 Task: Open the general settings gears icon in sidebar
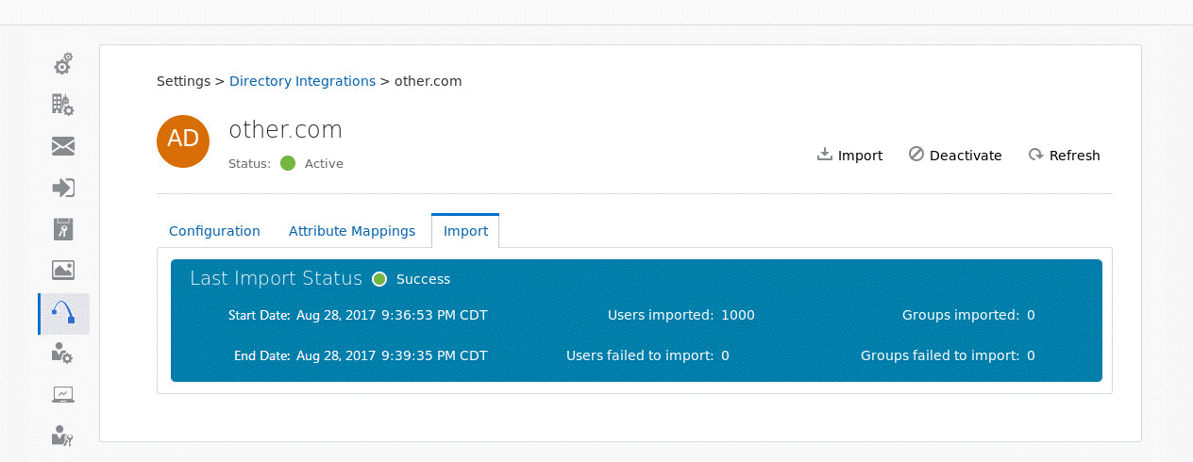pyautogui.click(x=62, y=64)
